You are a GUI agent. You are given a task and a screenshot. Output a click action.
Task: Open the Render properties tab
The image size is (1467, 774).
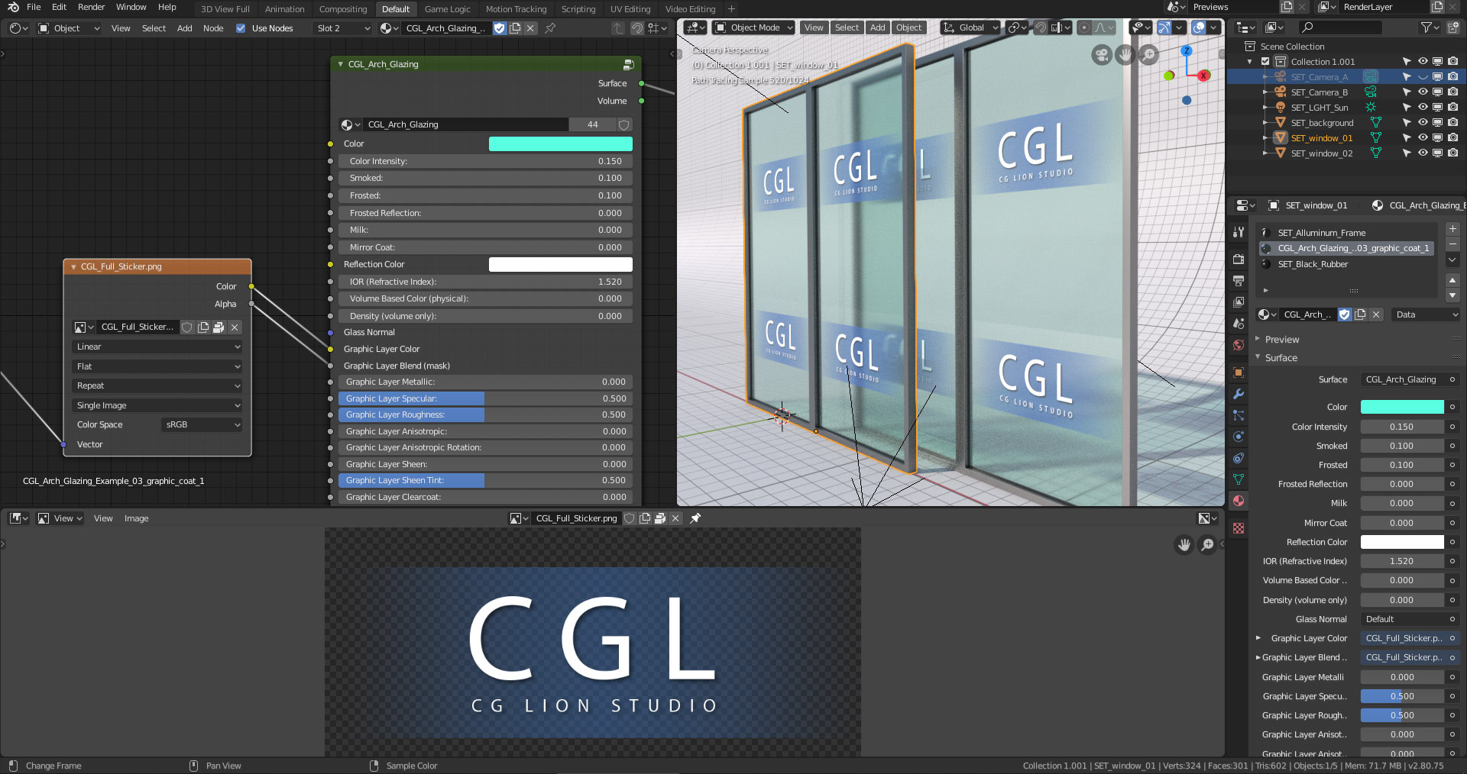click(x=1239, y=260)
